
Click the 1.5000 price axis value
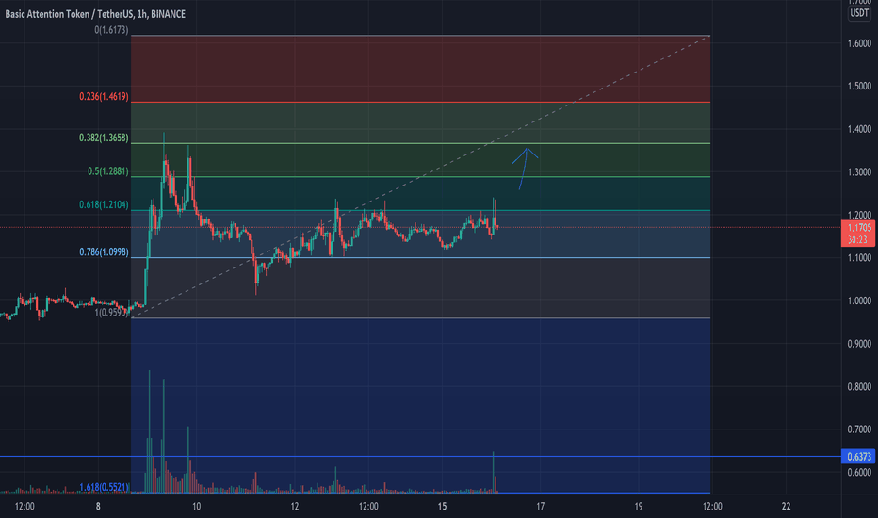coord(859,87)
